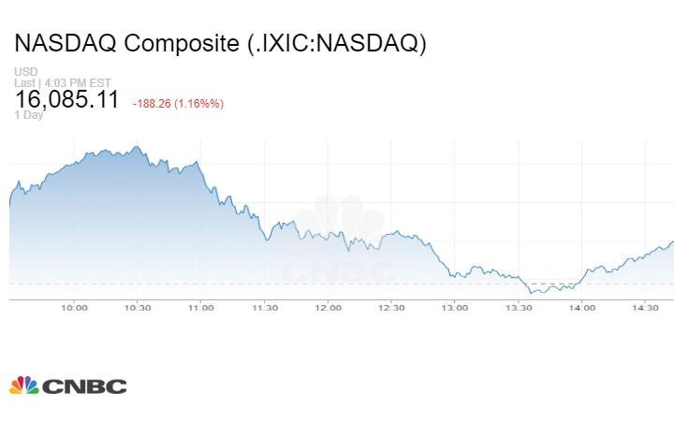The width and height of the screenshot is (674, 421).
Task: Select the NASDAQ Composite title text
Action: click(x=221, y=44)
